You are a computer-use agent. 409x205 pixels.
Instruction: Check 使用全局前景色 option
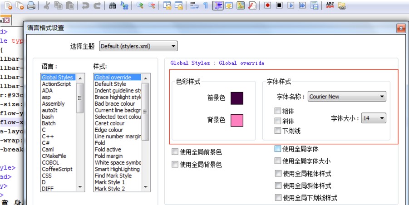[175, 152]
